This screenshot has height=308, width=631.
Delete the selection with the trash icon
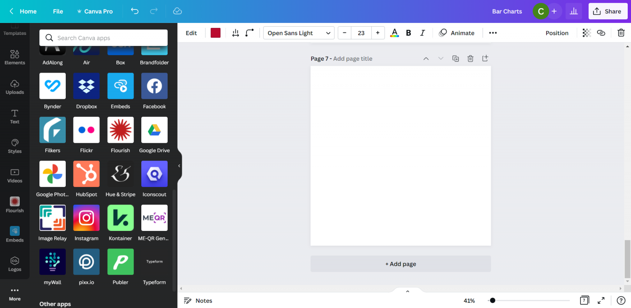pyautogui.click(x=621, y=32)
